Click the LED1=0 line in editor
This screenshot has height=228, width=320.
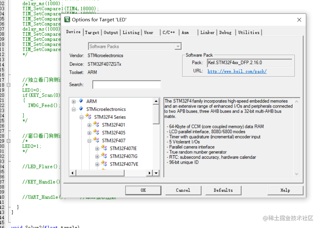32,90
